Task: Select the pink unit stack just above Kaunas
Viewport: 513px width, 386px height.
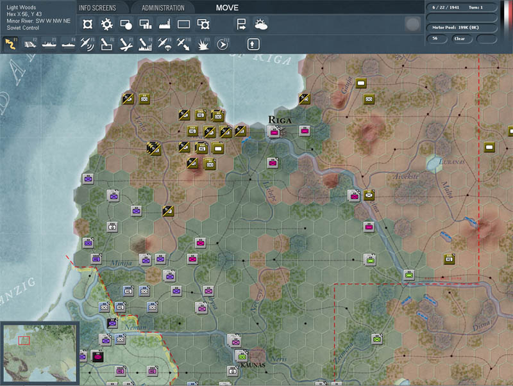Action: coord(235,341)
